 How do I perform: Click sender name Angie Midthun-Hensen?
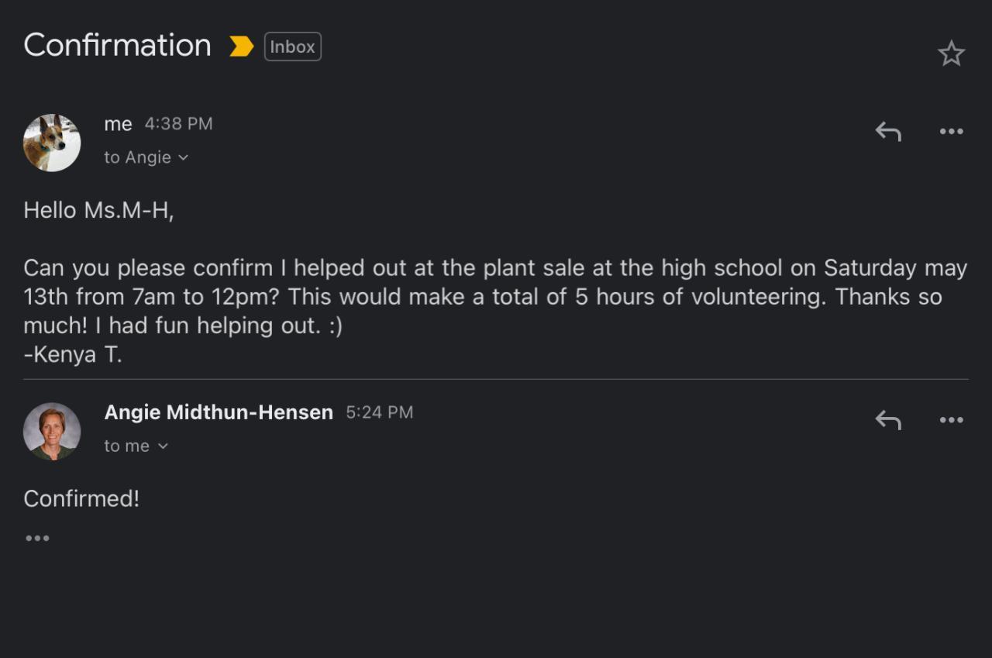(219, 412)
